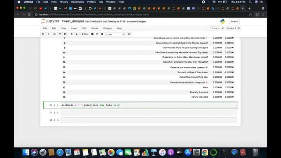Open Launchpad from the dock
Image resolution: width=281 pixels, height=158 pixels.
(43, 152)
